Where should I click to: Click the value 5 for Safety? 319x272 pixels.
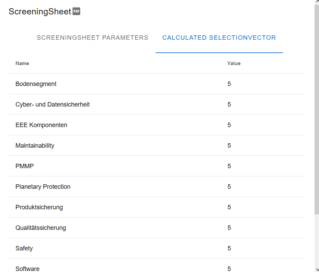click(229, 248)
